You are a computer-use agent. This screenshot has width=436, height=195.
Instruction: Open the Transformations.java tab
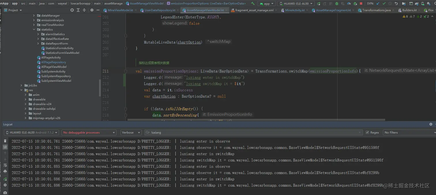tap(376, 10)
